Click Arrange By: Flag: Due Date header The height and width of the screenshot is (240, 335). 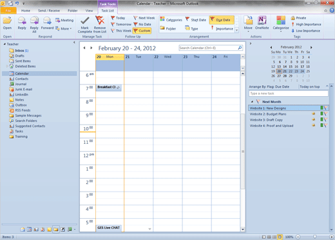[x=269, y=86]
